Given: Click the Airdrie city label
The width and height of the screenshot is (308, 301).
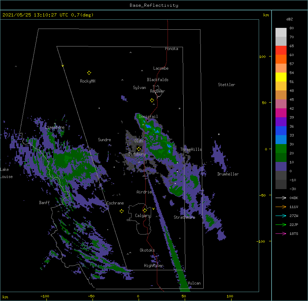Looking at the screenshot, I should click(x=144, y=192).
